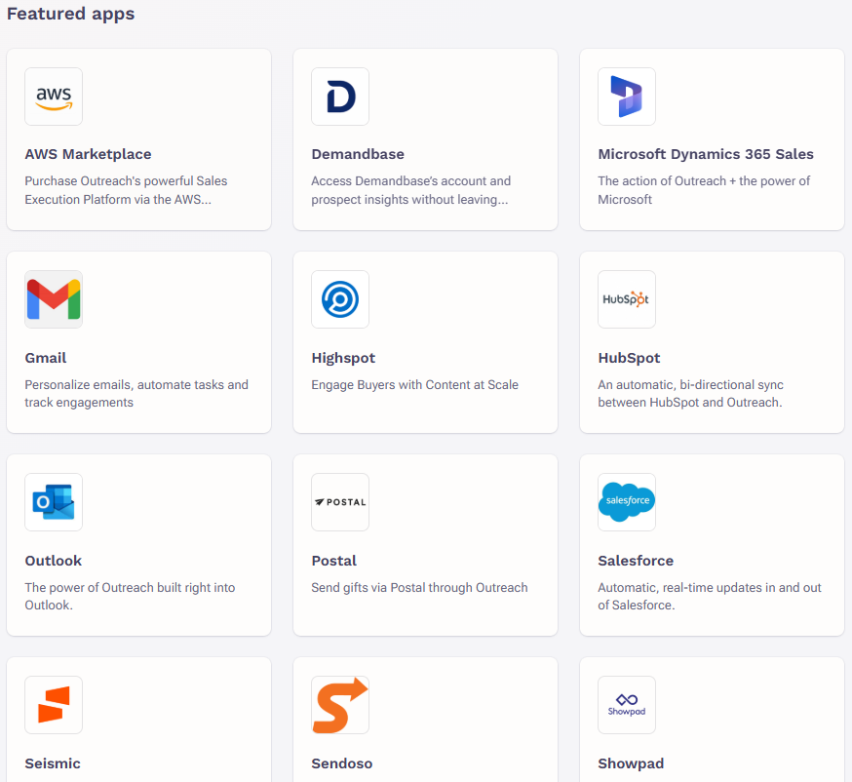852x782 pixels.
Task: Click 'Automatic, real-time updates in and out' text
Action: coord(710,596)
